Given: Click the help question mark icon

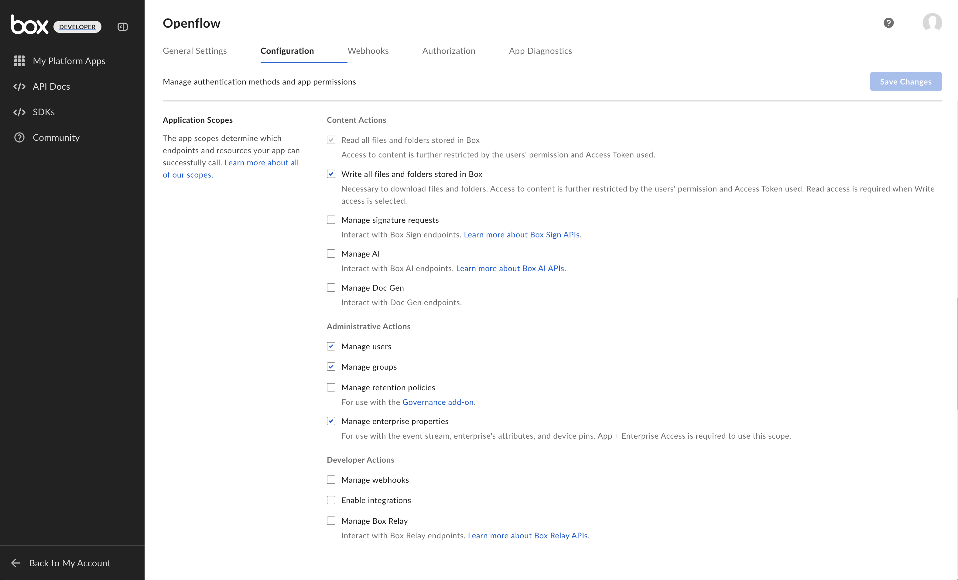Looking at the screenshot, I should tap(888, 23).
